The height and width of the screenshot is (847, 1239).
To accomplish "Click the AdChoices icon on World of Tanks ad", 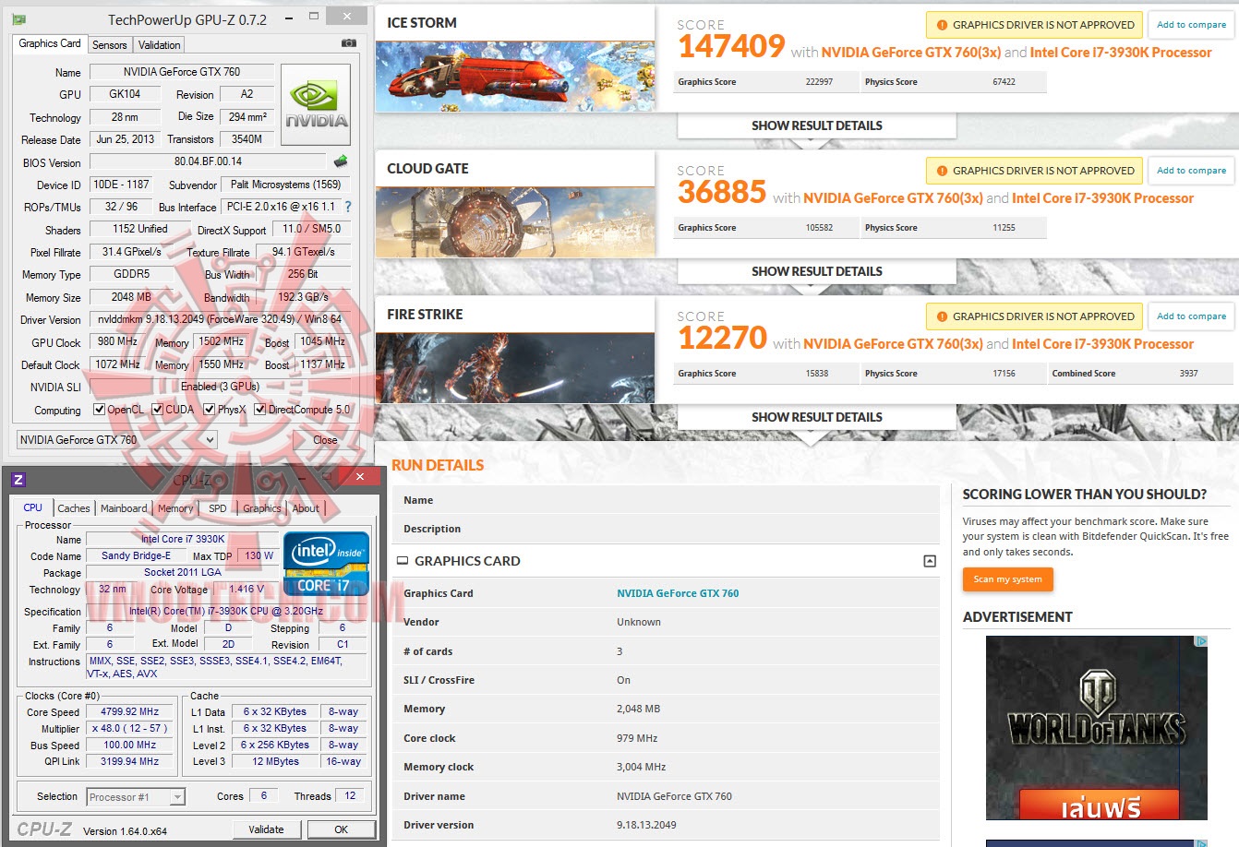I will 1201,641.
